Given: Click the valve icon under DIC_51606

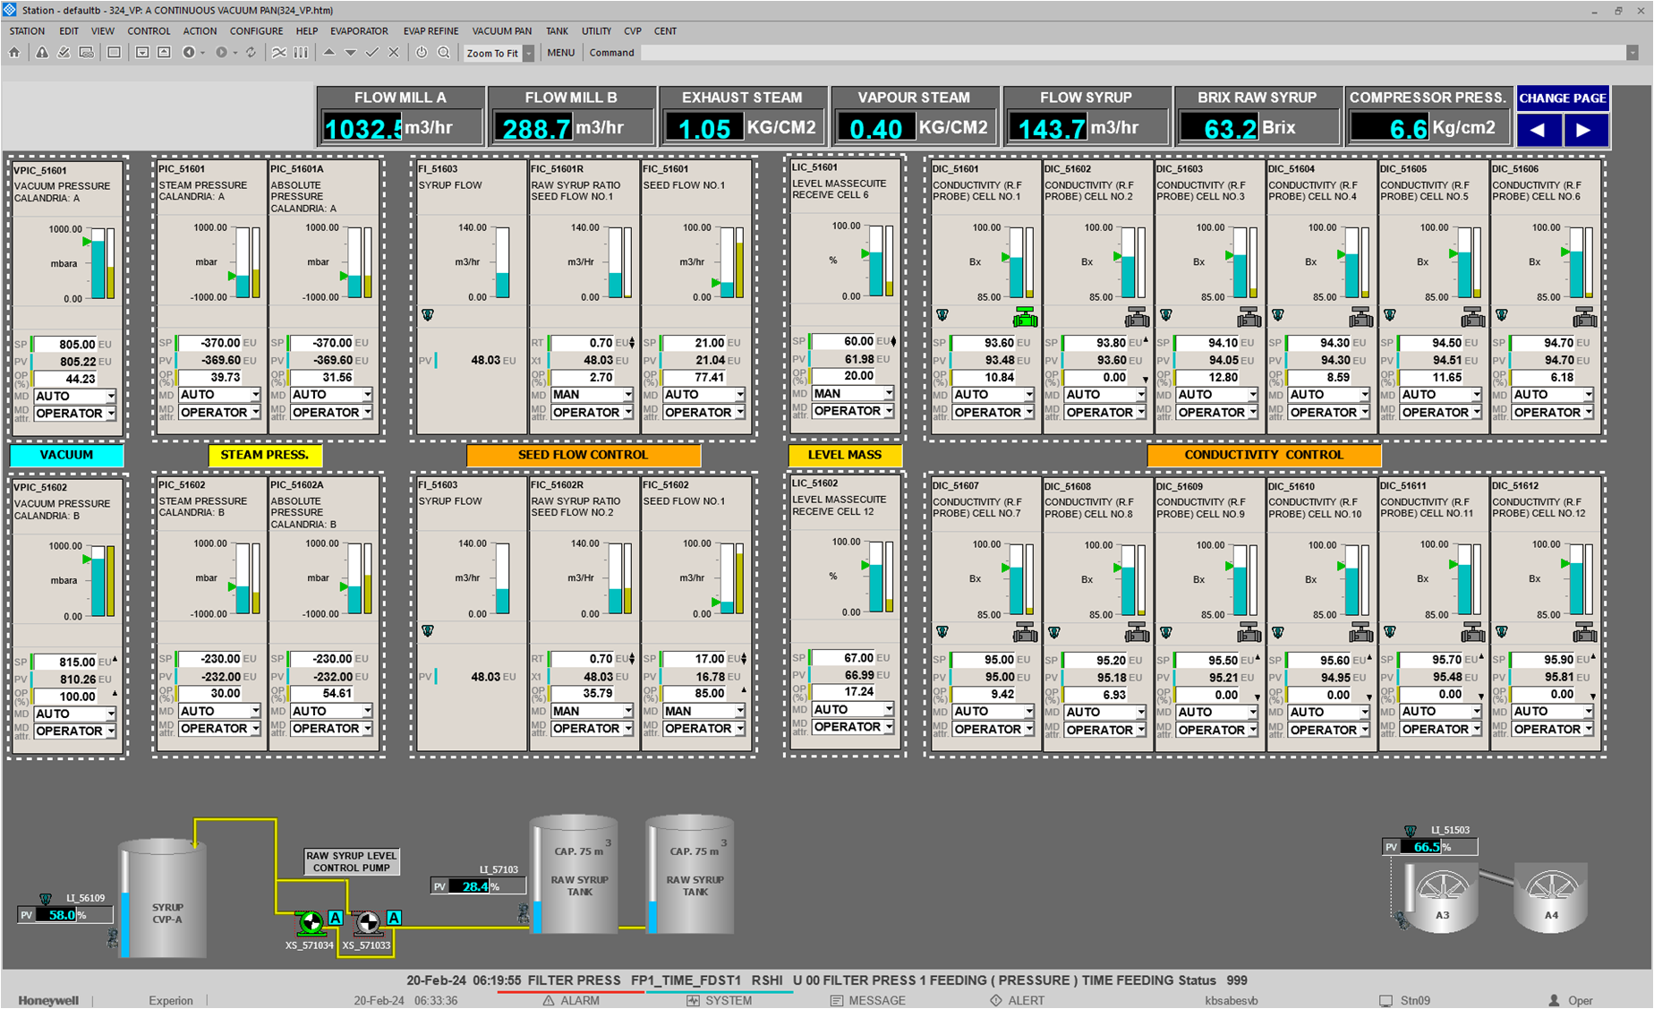Looking at the screenshot, I should [x=1584, y=317].
